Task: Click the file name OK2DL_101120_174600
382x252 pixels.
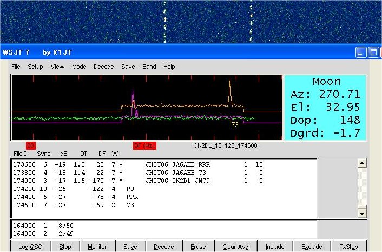Action: (x=225, y=145)
